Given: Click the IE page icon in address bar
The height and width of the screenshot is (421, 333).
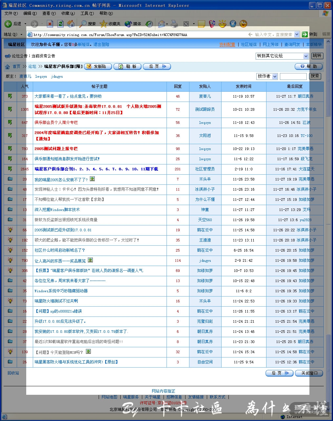Looking at the screenshot, I should (29, 34).
